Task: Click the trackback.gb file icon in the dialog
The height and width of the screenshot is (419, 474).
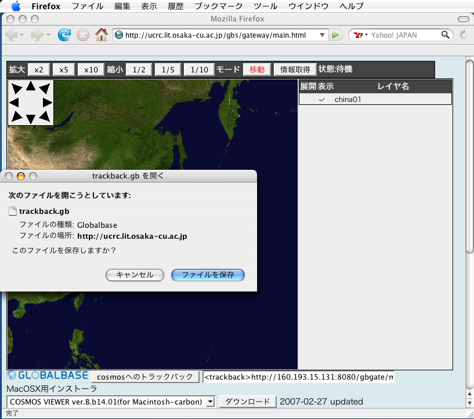Action: pos(12,211)
